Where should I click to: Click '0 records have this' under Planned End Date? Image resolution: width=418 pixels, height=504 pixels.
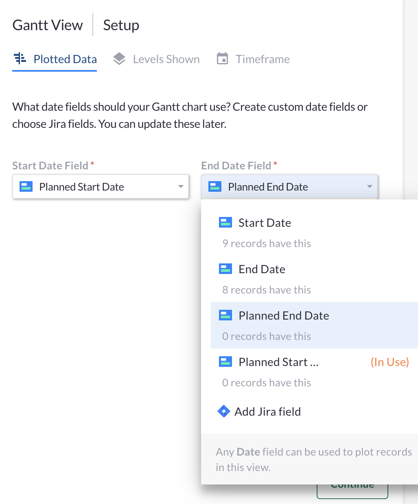(267, 336)
